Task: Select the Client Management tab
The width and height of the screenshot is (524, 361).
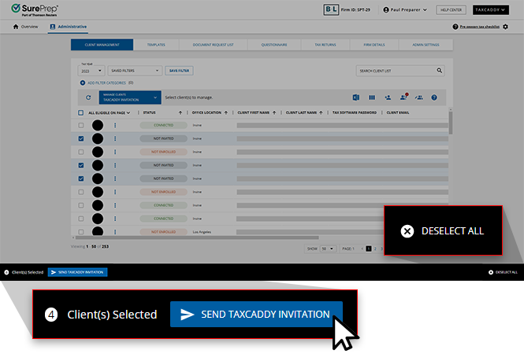Action: (x=102, y=45)
